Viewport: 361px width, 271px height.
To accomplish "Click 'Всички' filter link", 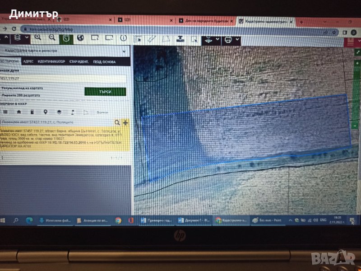I will pos(102,112).
